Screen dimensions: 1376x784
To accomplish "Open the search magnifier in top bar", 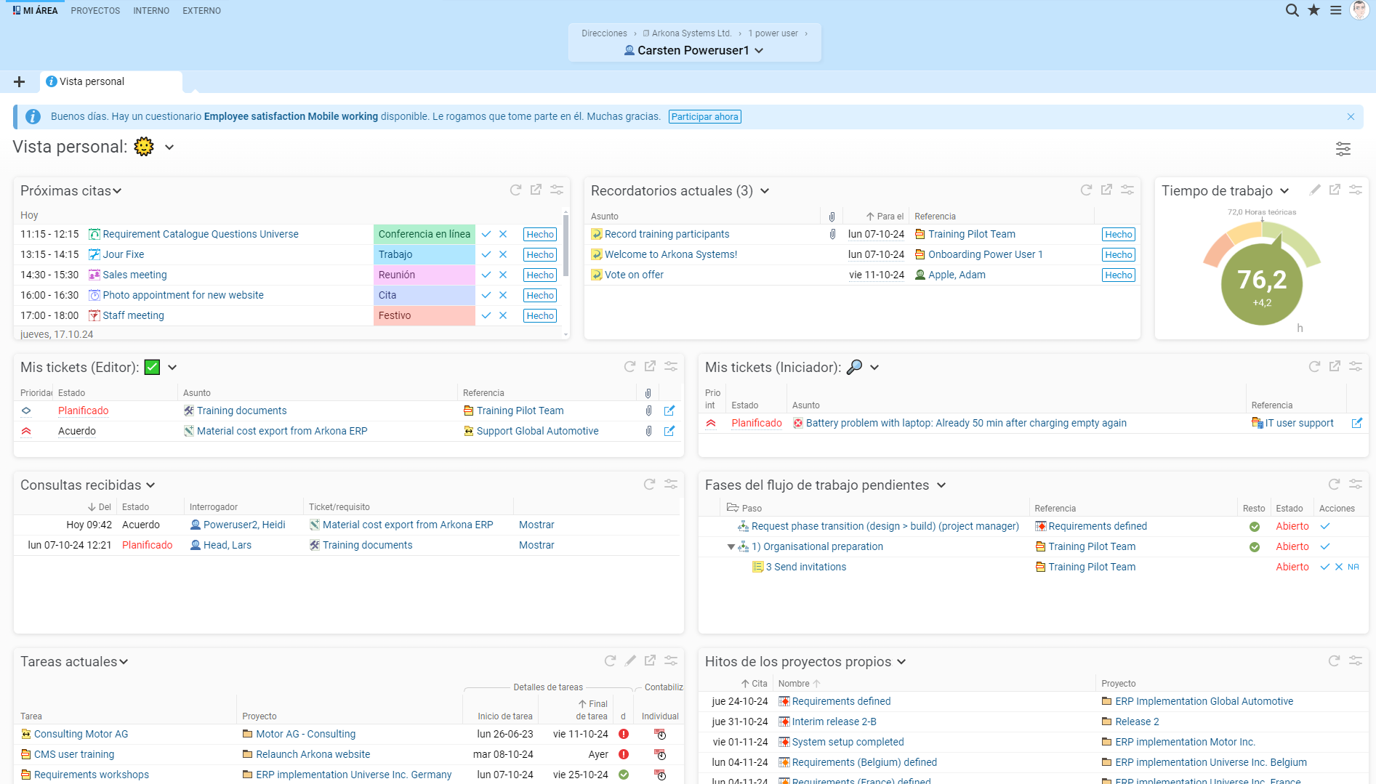I will coord(1292,10).
